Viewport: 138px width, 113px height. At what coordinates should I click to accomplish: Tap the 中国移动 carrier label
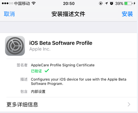22,3
